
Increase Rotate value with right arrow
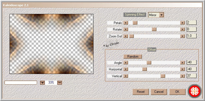point(182,29)
